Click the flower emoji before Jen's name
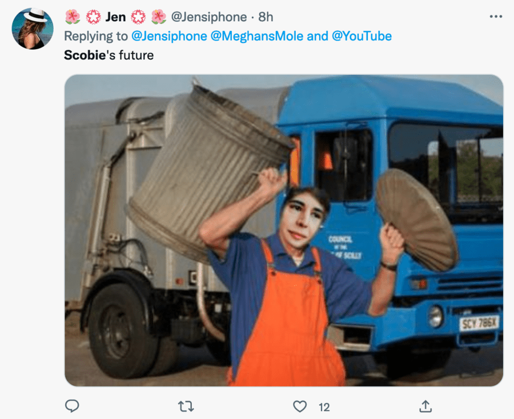514x419 pixels. pyautogui.click(x=73, y=17)
